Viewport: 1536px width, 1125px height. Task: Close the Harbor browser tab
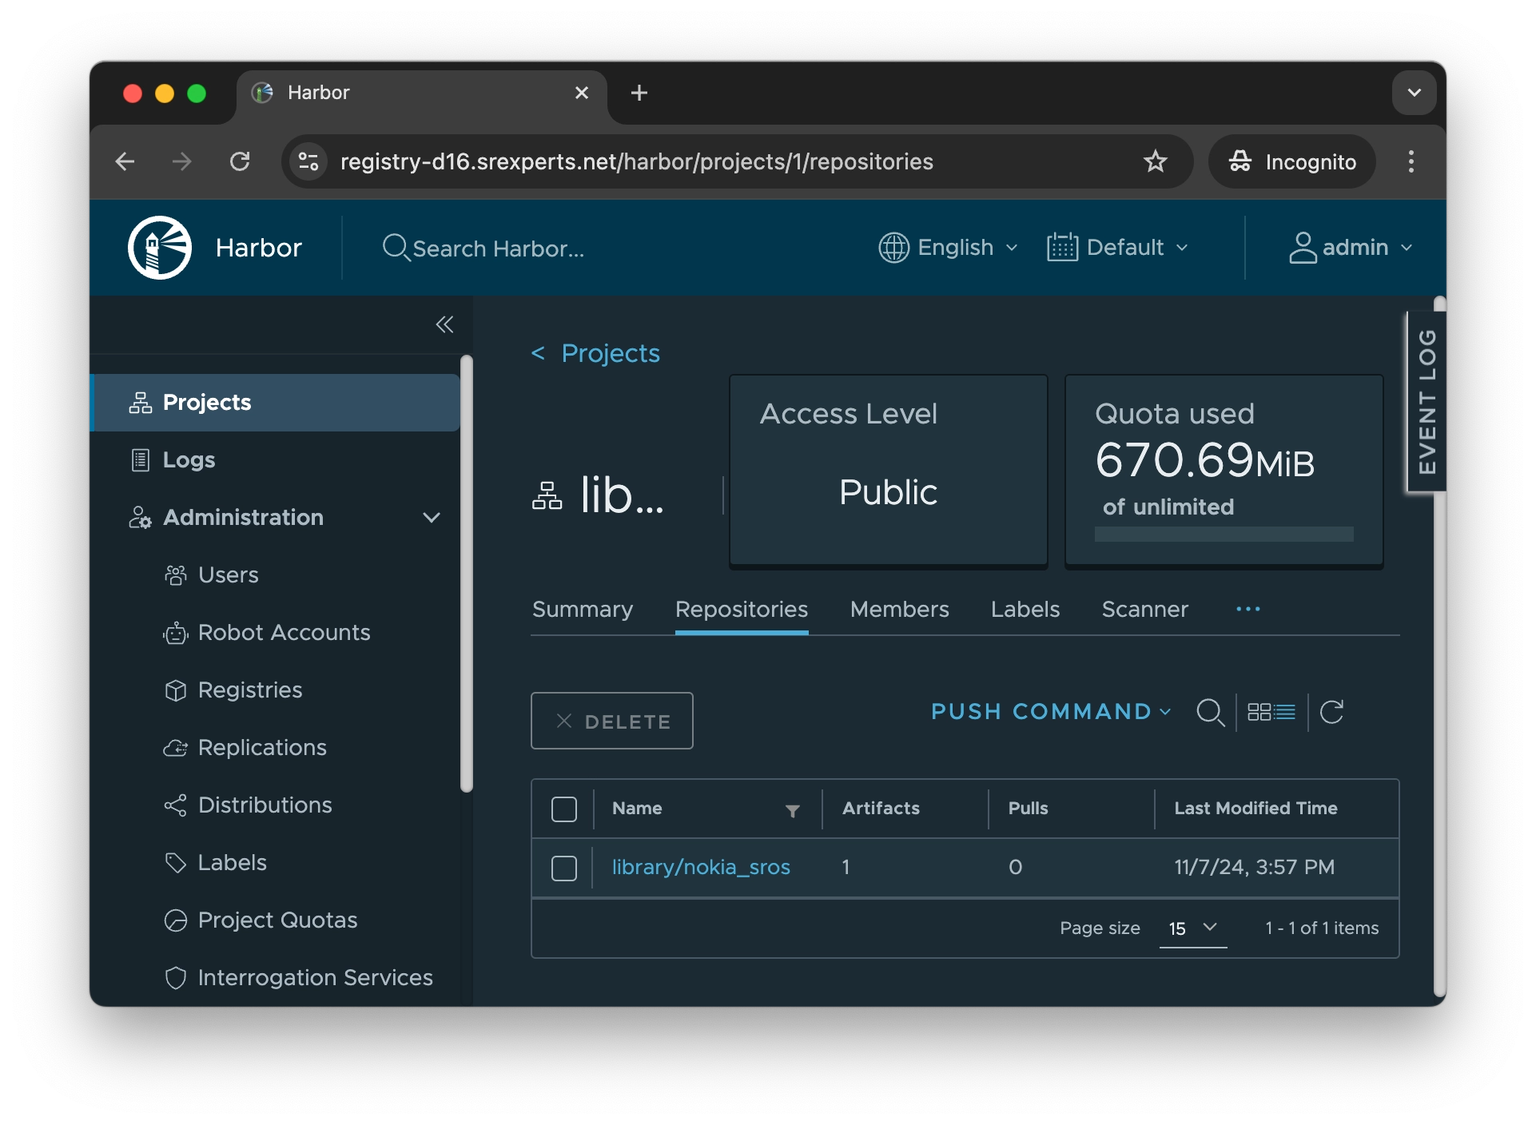pos(581,93)
